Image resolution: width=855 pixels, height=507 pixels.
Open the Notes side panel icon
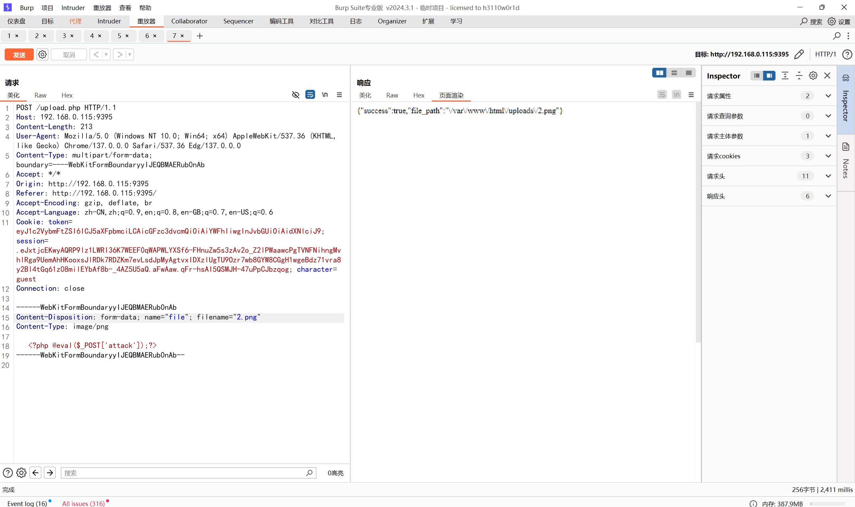tap(845, 147)
